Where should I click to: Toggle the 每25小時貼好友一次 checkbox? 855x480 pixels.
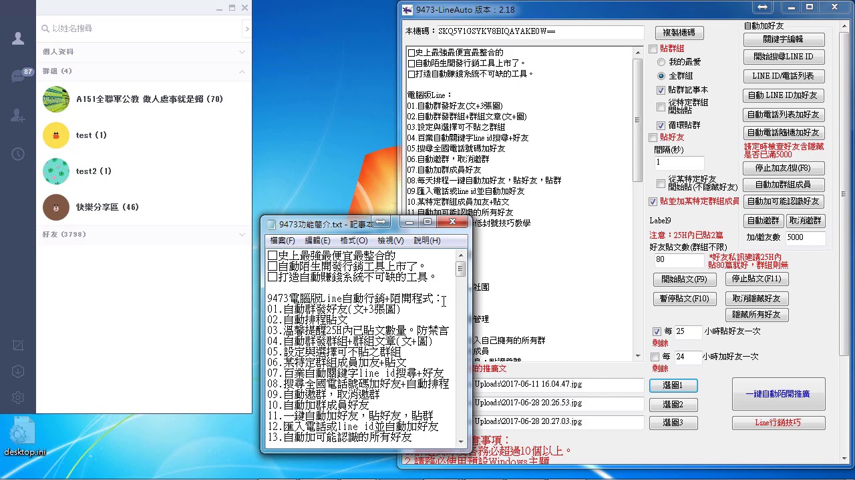(x=657, y=331)
